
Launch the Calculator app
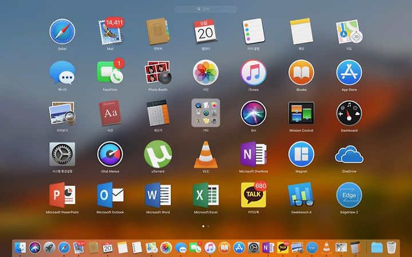(x=158, y=113)
